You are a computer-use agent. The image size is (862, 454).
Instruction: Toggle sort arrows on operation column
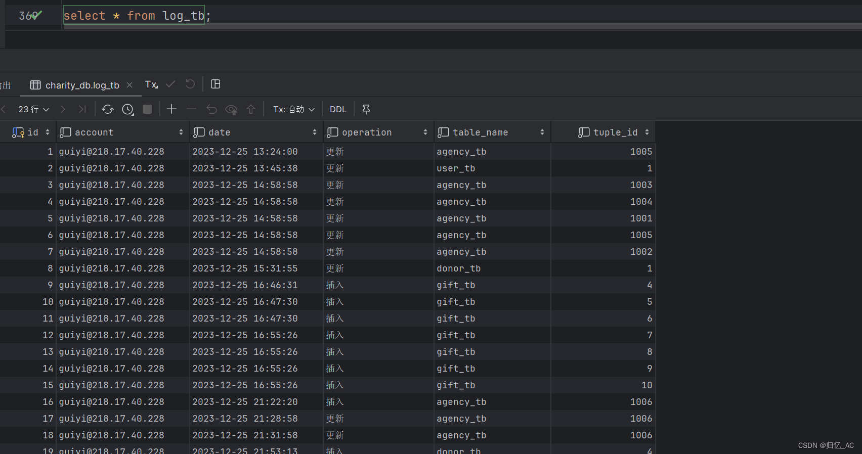425,132
